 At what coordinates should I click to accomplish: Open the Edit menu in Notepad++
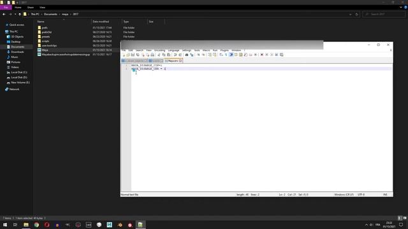pyautogui.click(x=131, y=50)
